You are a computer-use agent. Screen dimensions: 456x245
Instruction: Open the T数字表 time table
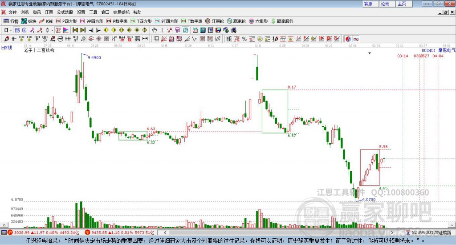tap(191, 21)
